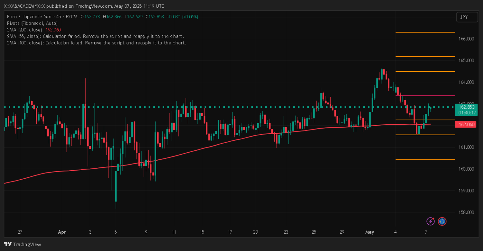483x251 pixels.
Task: Click the red 162.060 SMA label on price axis
Action: coord(467,125)
